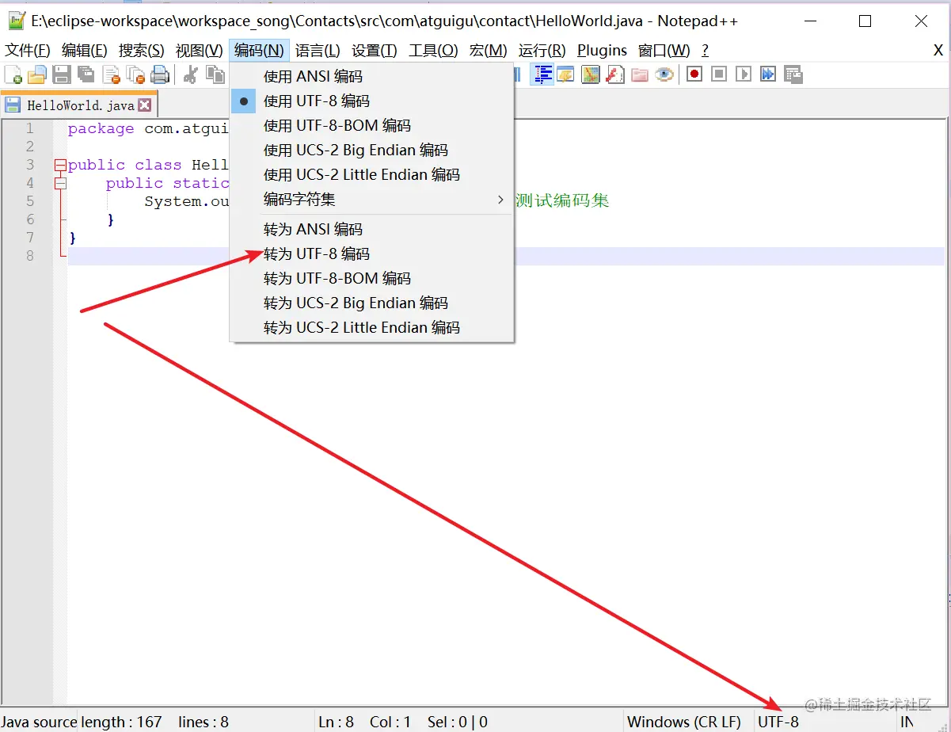Open the 宏(M) menu
The image size is (951, 732).
(x=488, y=51)
